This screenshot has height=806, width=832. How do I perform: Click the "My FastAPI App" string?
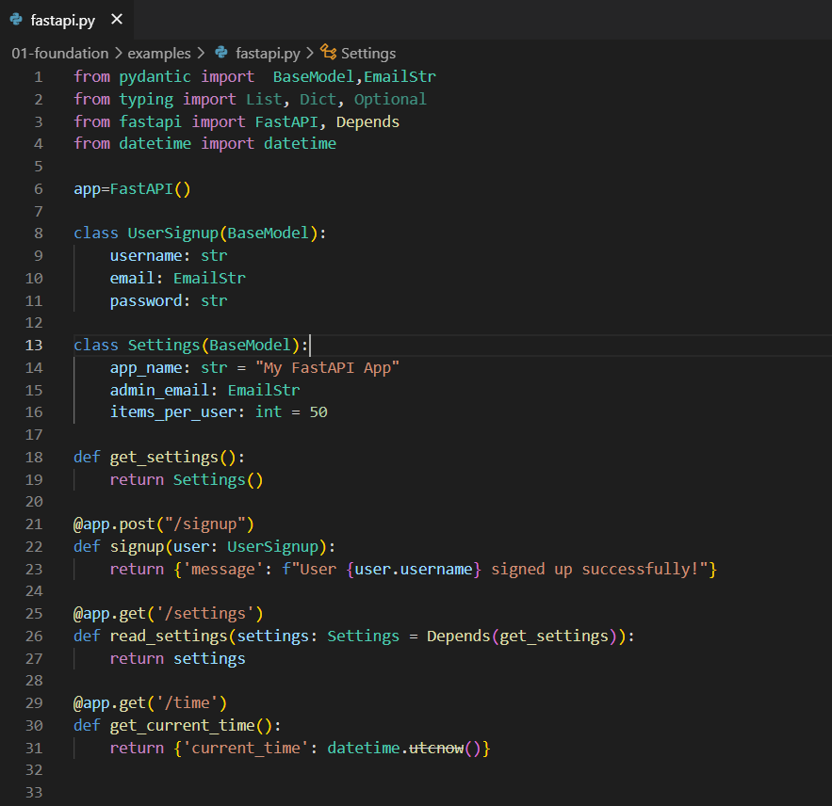[327, 367]
